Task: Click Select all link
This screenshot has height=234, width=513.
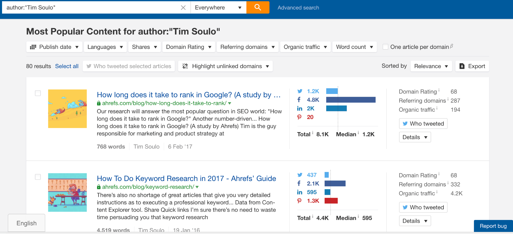Action: 67,66
